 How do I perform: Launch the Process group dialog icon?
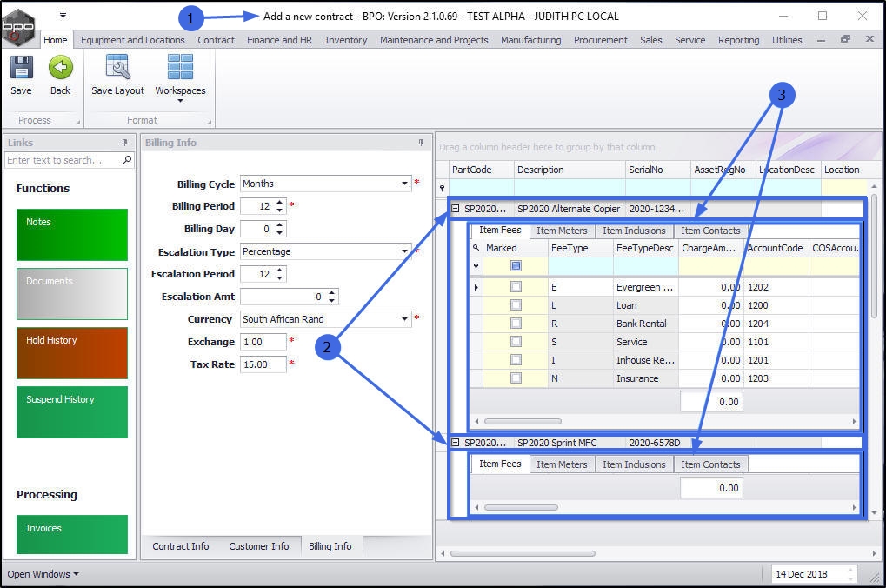point(78,122)
